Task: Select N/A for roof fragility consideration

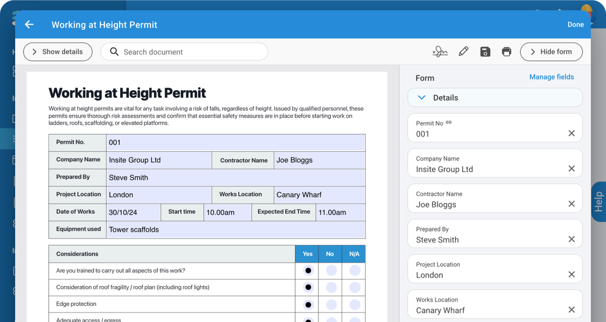Action: tap(354, 287)
